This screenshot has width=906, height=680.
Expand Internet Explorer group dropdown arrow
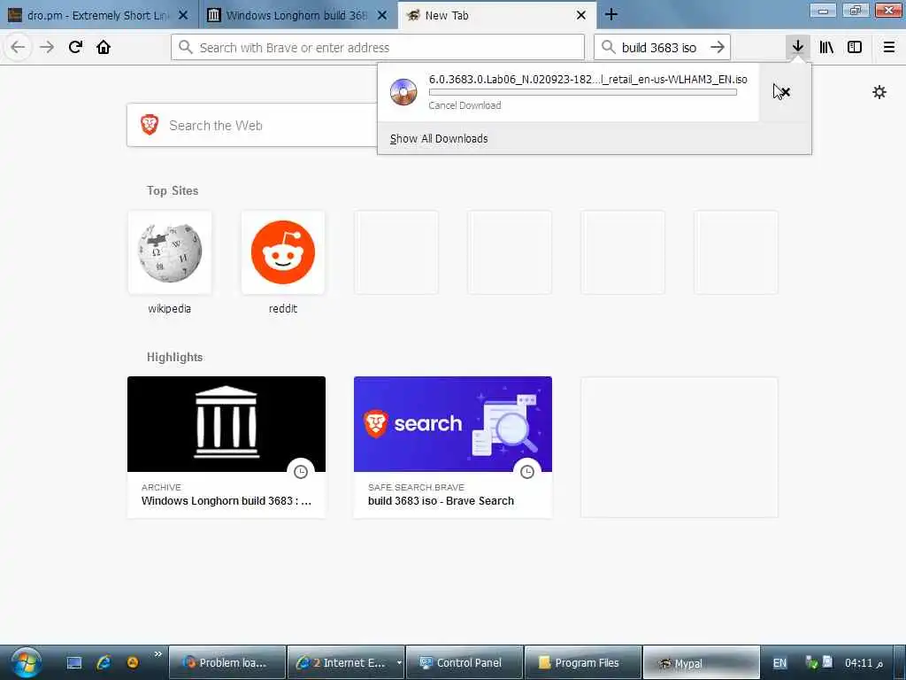(399, 662)
